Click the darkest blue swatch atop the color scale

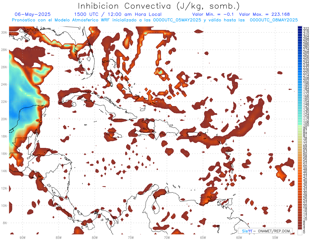click(300, 28)
